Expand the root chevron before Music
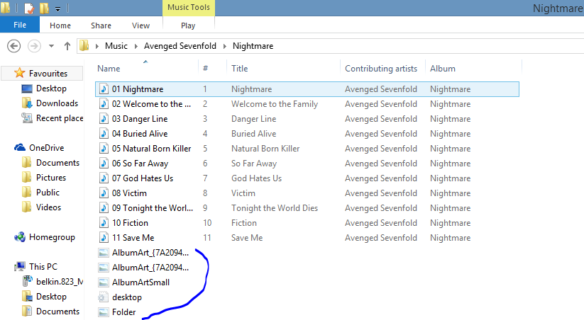Screen dimensions: 584x320 coord(97,46)
